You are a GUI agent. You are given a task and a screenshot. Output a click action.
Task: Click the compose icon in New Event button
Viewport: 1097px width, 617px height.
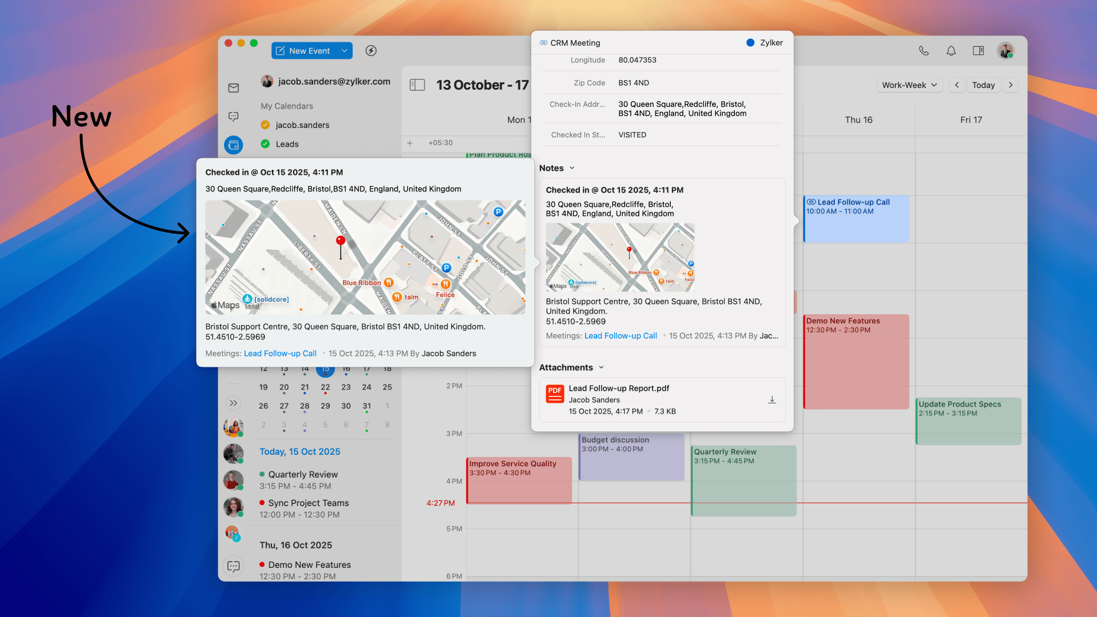click(281, 51)
